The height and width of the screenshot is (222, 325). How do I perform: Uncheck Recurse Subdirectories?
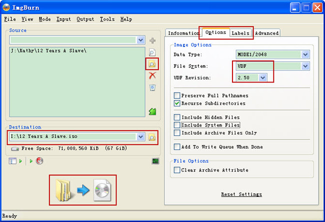177,103
